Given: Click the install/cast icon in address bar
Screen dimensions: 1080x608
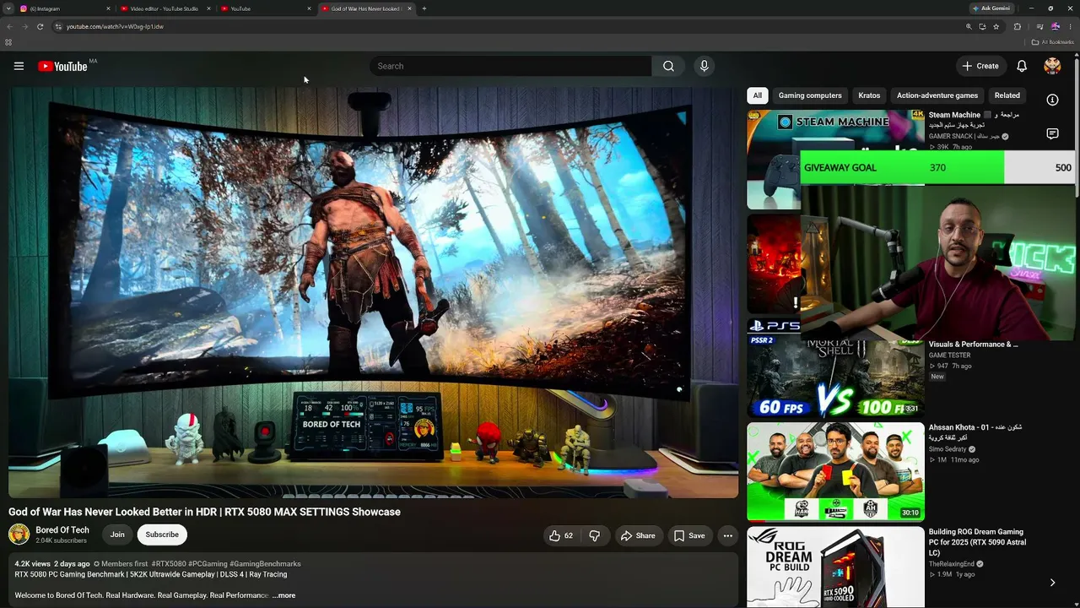Looking at the screenshot, I should pos(982,26).
